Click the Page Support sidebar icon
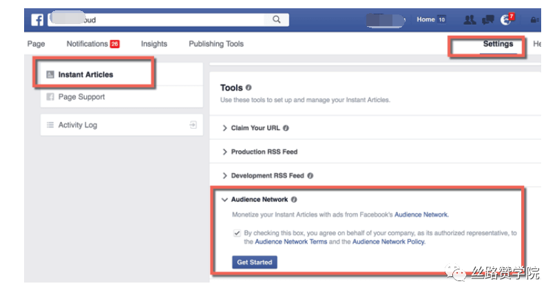 (x=50, y=96)
